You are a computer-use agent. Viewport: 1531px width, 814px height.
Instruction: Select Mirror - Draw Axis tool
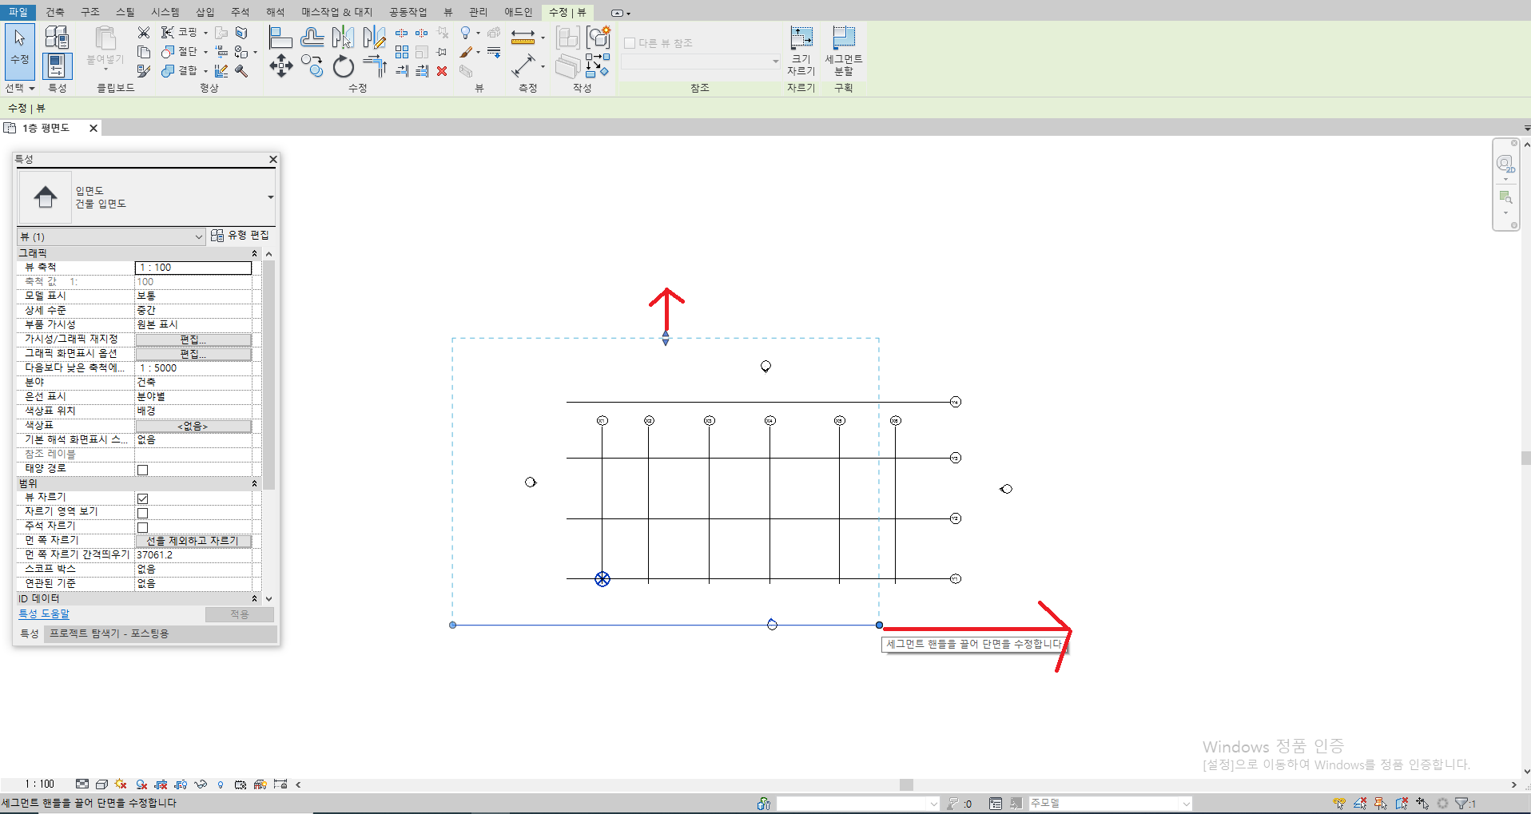click(x=373, y=37)
